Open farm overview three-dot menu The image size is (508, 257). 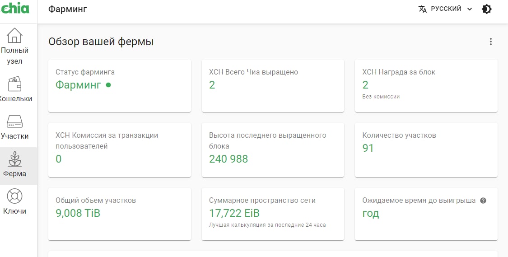[x=491, y=42]
